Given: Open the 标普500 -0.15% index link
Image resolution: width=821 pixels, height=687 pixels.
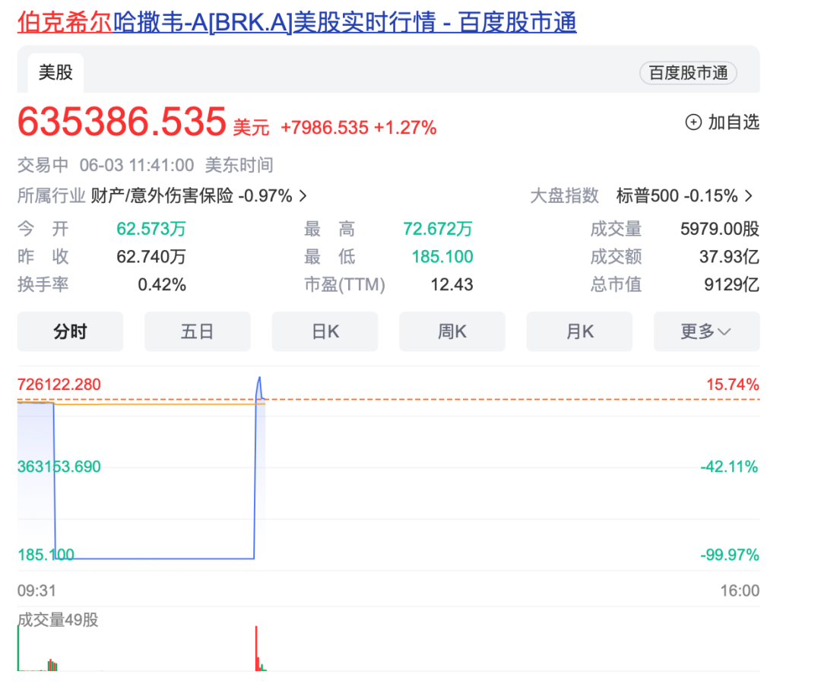Looking at the screenshot, I should (x=677, y=196).
